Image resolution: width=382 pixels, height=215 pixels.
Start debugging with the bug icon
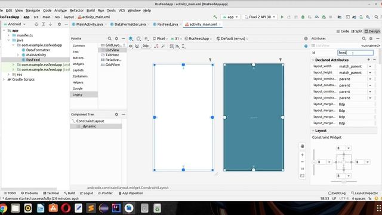(303, 17)
